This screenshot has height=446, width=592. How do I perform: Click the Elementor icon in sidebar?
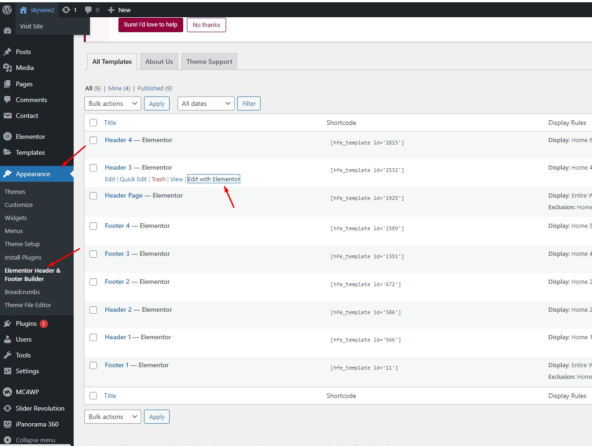coord(7,137)
